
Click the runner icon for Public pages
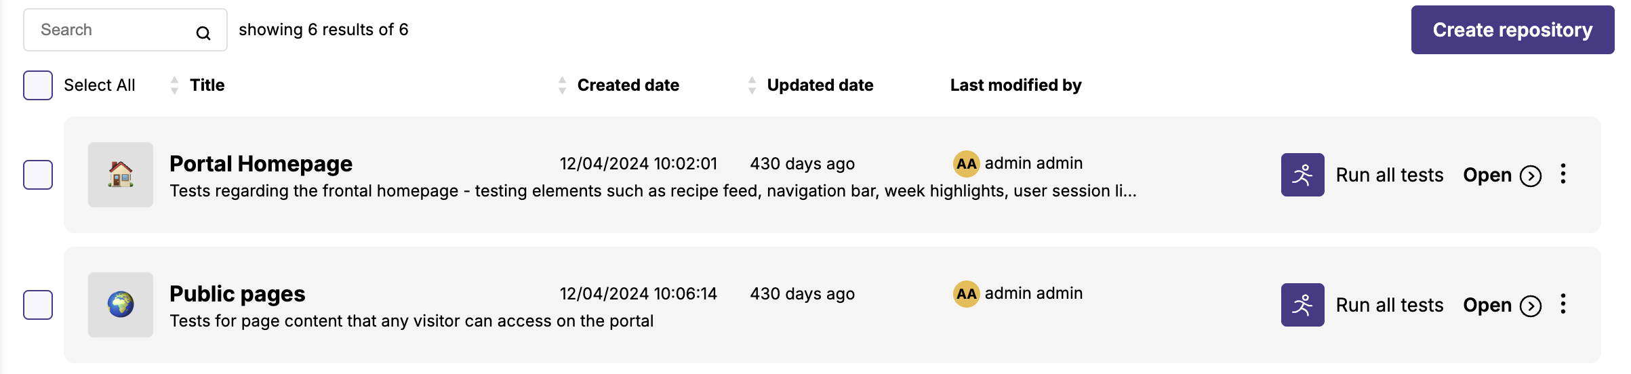(1302, 305)
